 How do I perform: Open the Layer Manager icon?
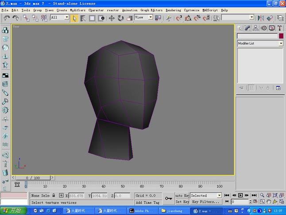tap(280, 18)
